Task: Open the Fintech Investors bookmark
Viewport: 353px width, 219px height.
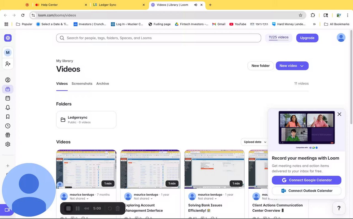Action: [x=192, y=24]
